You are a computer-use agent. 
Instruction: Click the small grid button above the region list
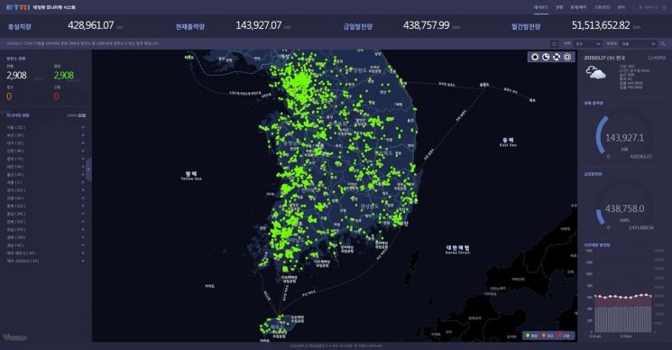pos(82,115)
